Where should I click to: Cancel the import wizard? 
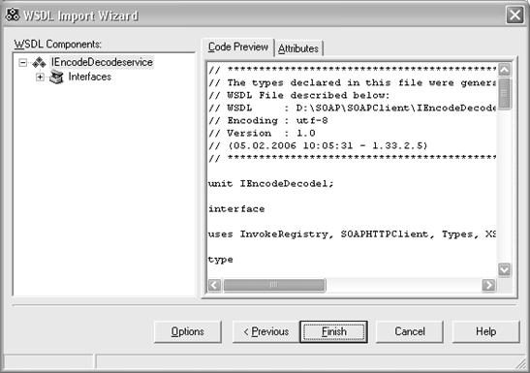[x=410, y=331]
